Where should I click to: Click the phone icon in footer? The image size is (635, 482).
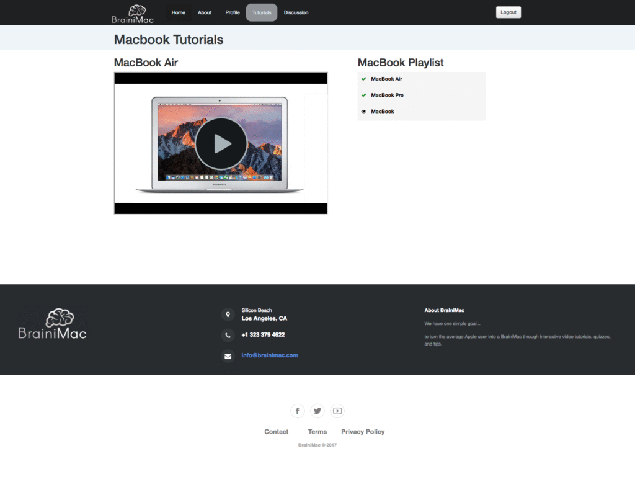coord(228,335)
